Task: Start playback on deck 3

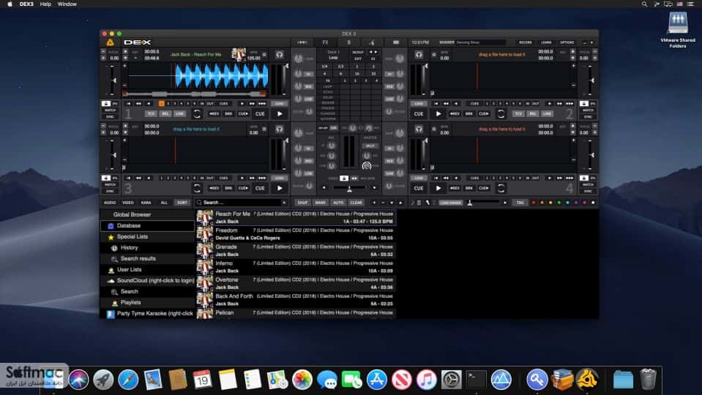Action: tap(280, 188)
